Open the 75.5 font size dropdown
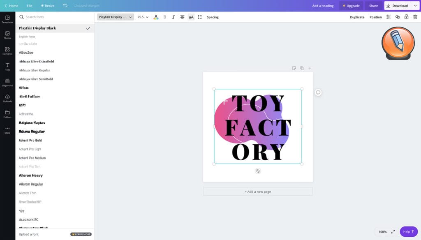Viewport: 421px width, 240px height. point(143,17)
